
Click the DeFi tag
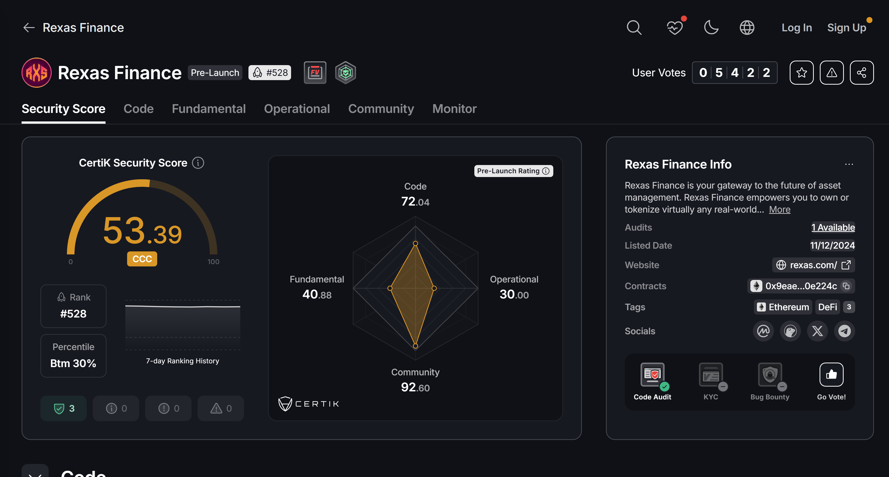828,307
